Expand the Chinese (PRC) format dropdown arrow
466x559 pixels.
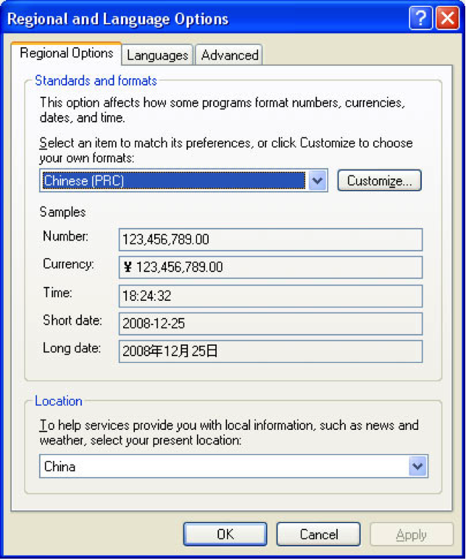[x=317, y=181]
